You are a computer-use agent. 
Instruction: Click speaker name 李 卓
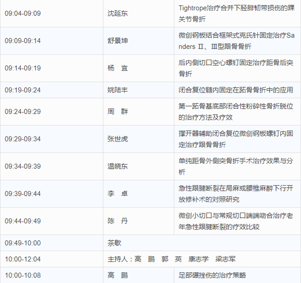118,194
